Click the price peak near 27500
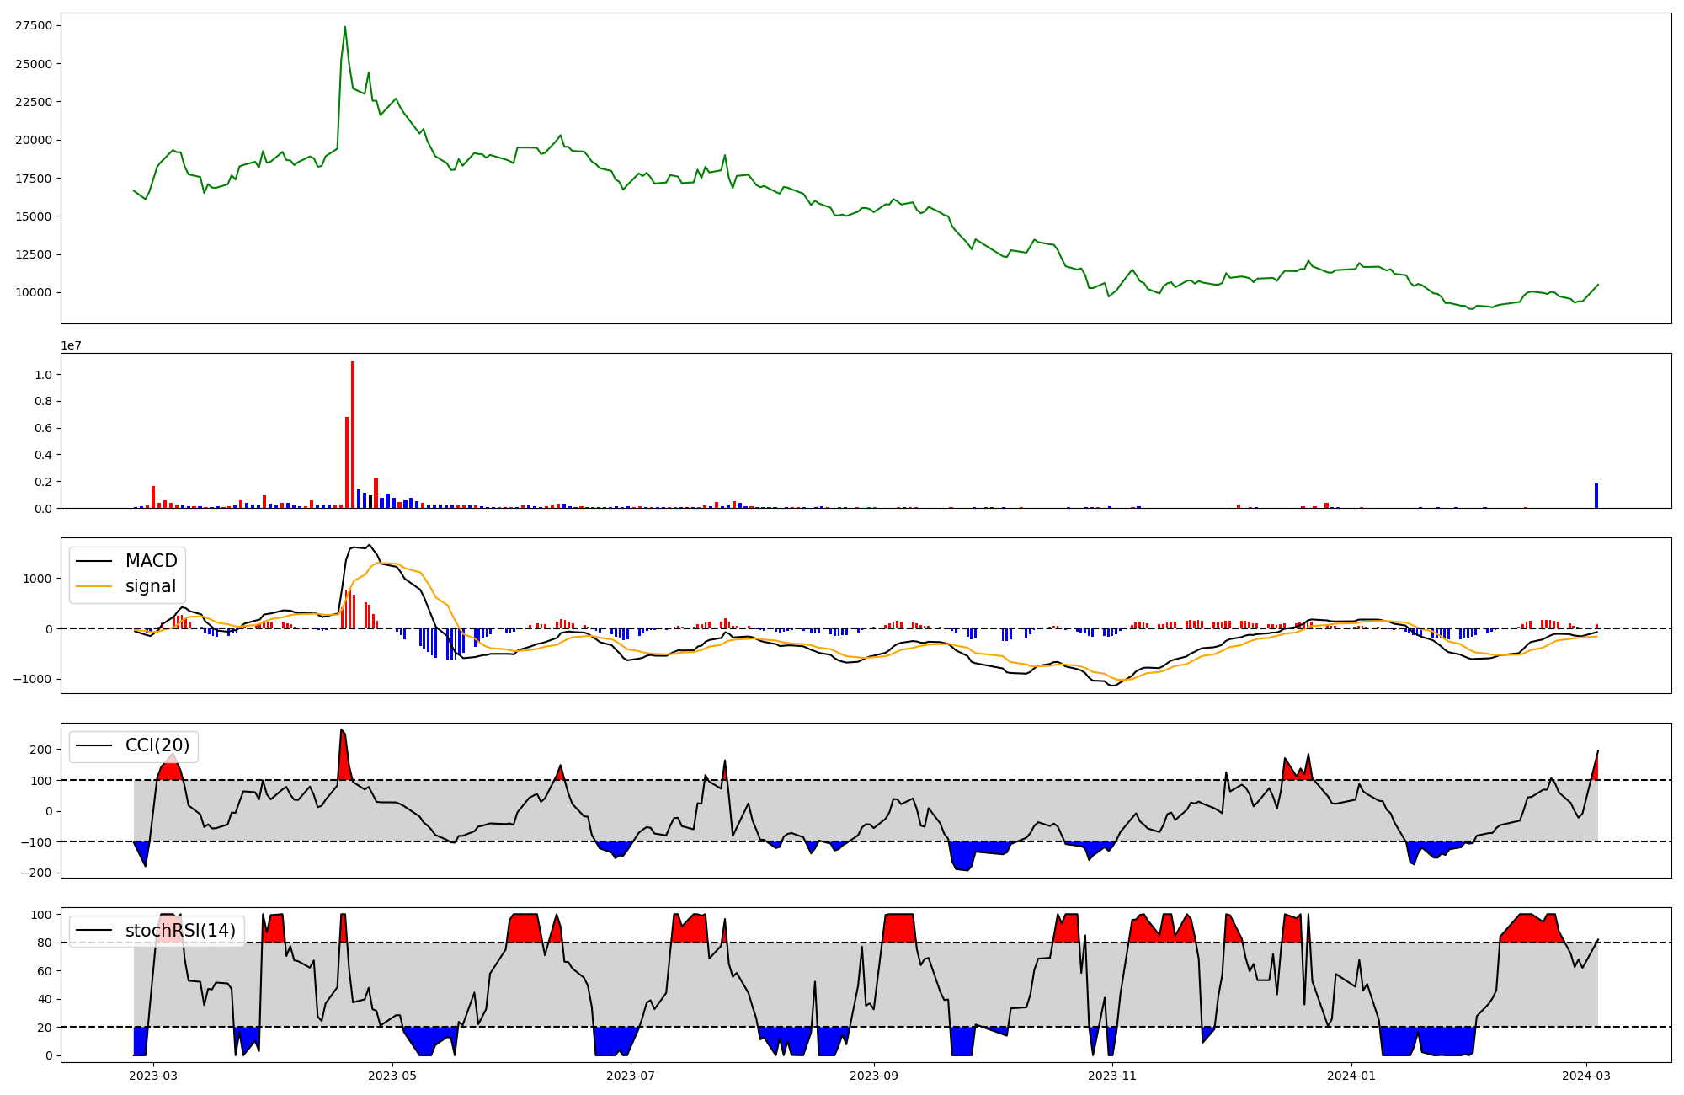The height and width of the screenshot is (1095, 1684). click(x=344, y=28)
